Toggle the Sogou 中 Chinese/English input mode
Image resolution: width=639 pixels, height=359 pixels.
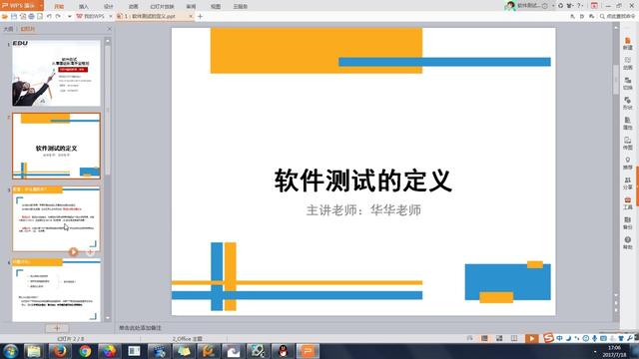559,338
